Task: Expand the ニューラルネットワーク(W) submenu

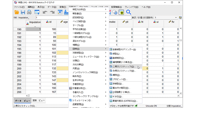Action: [x=106, y=57]
